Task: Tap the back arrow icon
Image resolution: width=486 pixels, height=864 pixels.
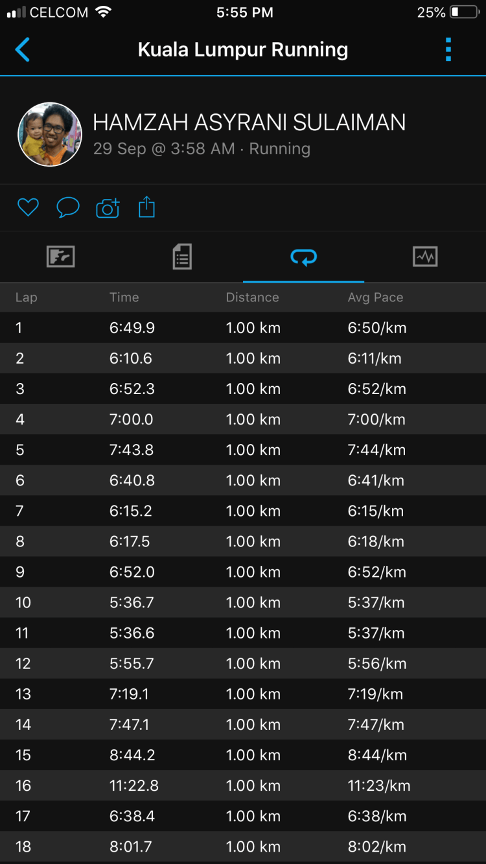Action: click(23, 50)
